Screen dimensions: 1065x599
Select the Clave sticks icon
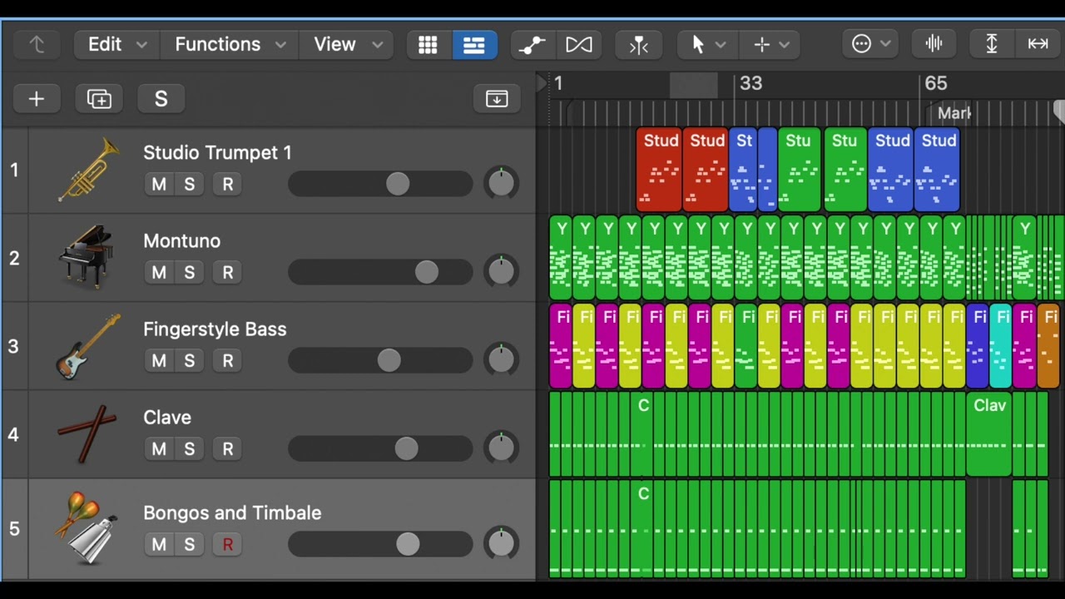click(x=87, y=433)
